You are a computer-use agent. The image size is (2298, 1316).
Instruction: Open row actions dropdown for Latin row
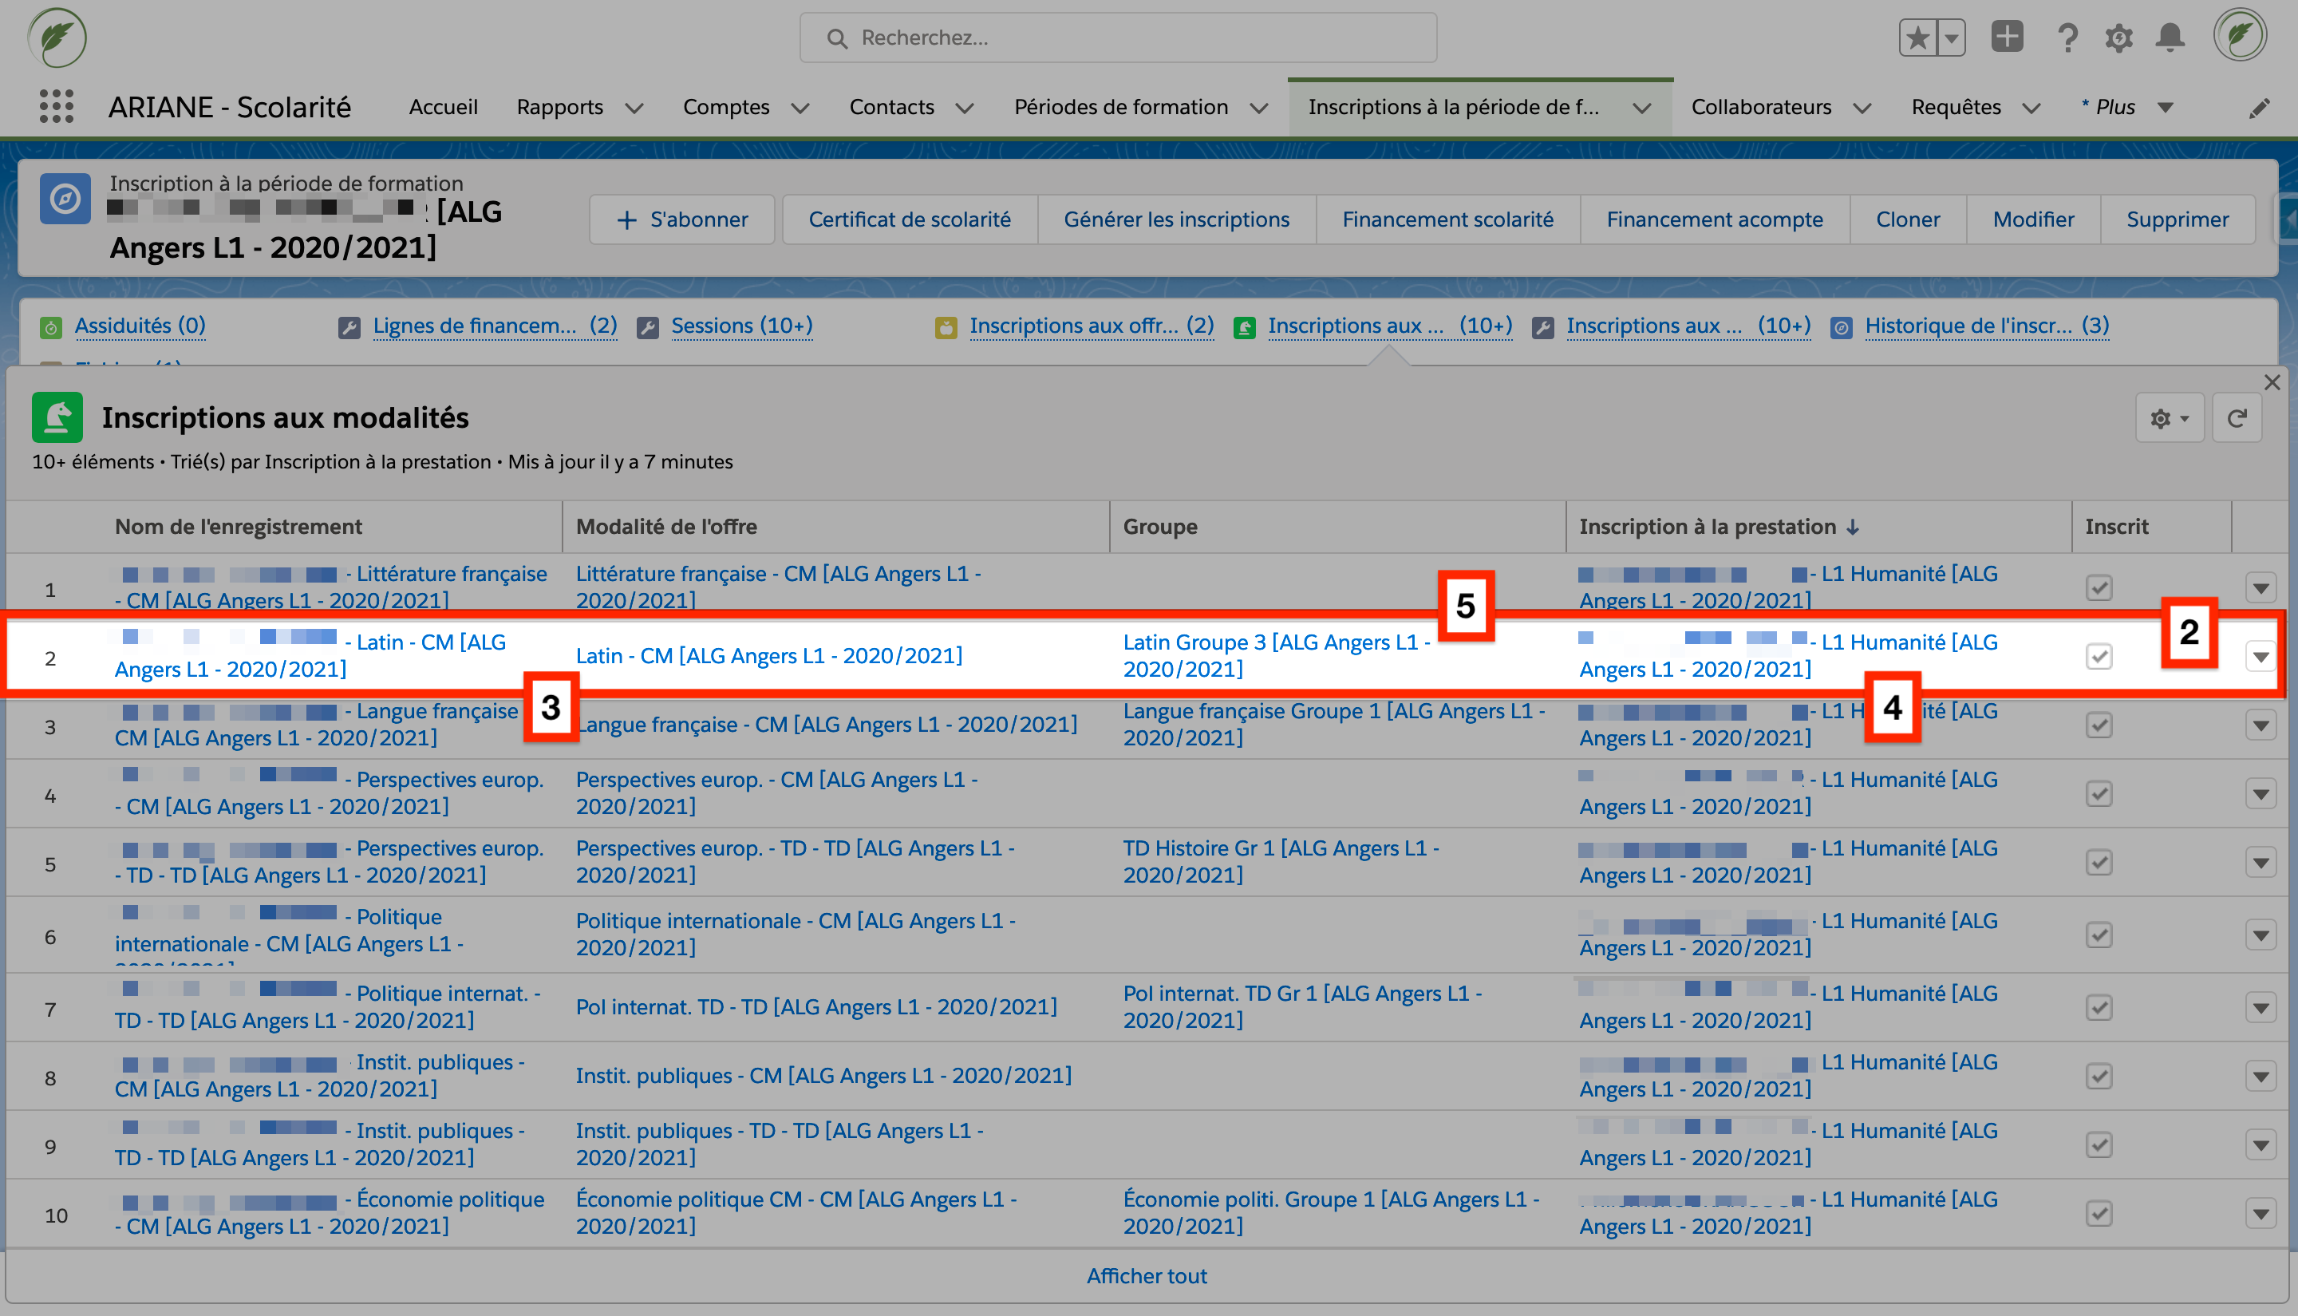point(2260,656)
